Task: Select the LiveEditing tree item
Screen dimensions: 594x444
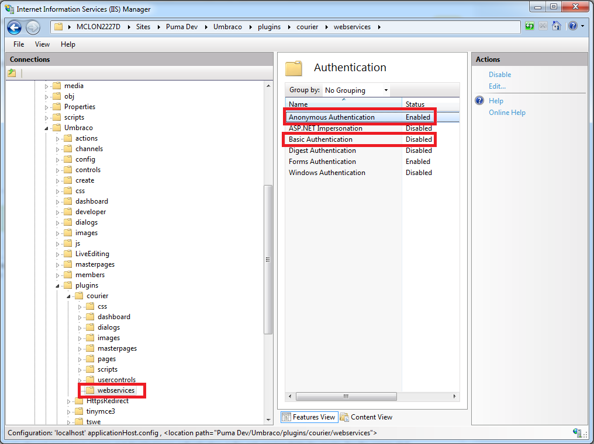Action: [x=92, y=254]
